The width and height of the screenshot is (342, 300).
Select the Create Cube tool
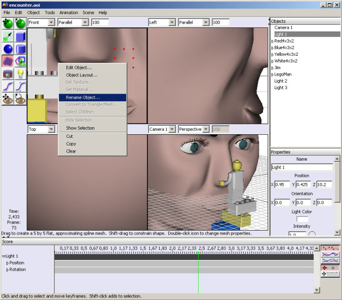point(20,36)
